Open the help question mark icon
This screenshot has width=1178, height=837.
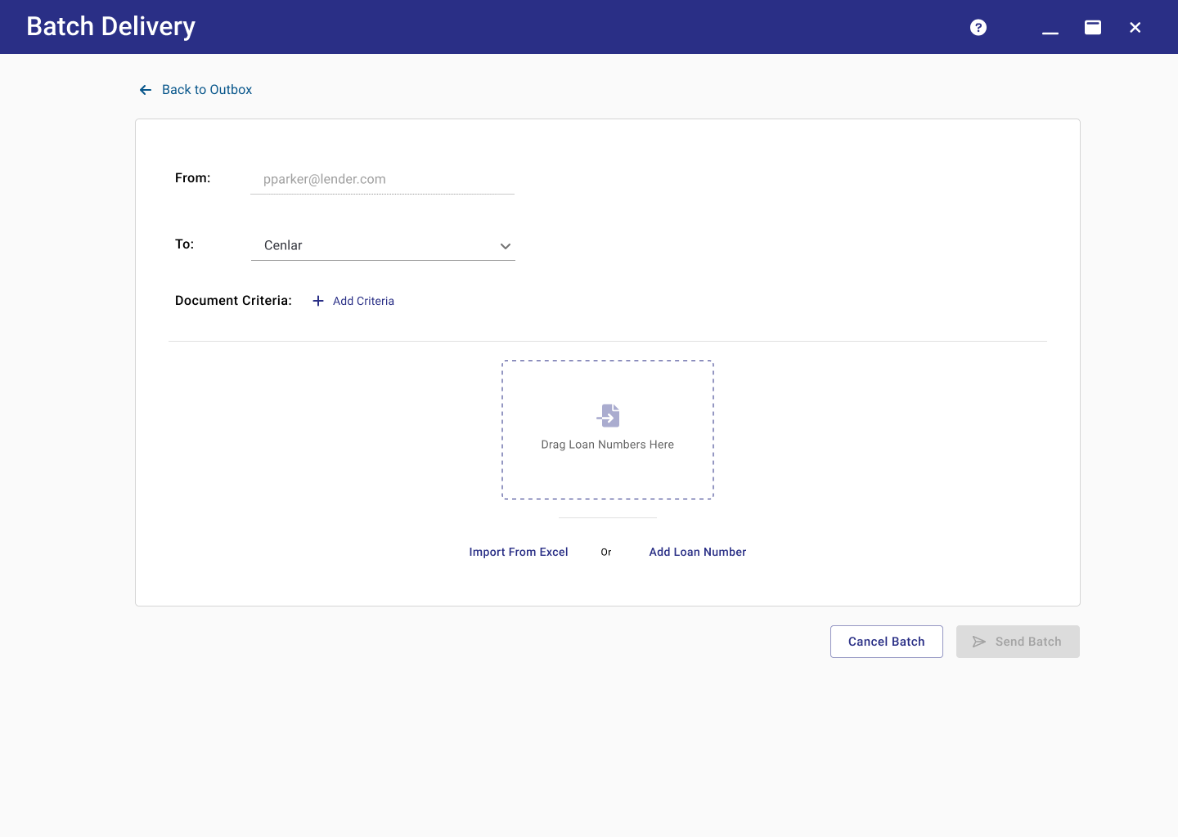(978, 27)
